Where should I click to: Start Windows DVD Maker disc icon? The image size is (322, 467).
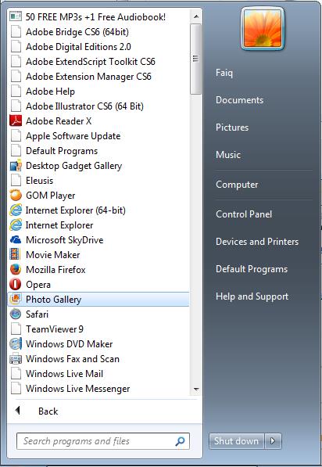[16, 344]
